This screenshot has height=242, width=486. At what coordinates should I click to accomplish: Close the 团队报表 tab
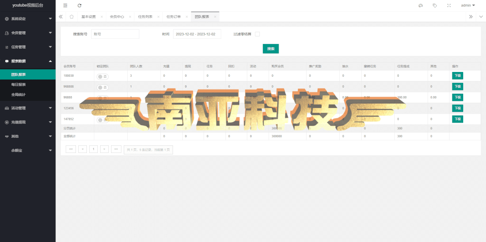point(215,17)
